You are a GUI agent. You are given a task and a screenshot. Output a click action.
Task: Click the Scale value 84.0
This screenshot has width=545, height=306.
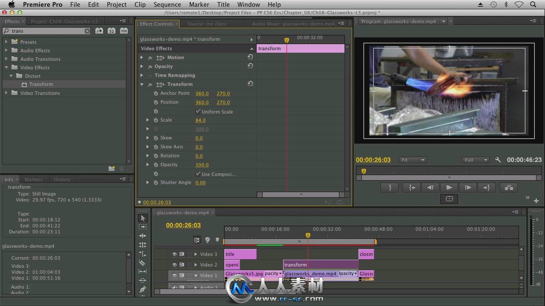point(201,120)
